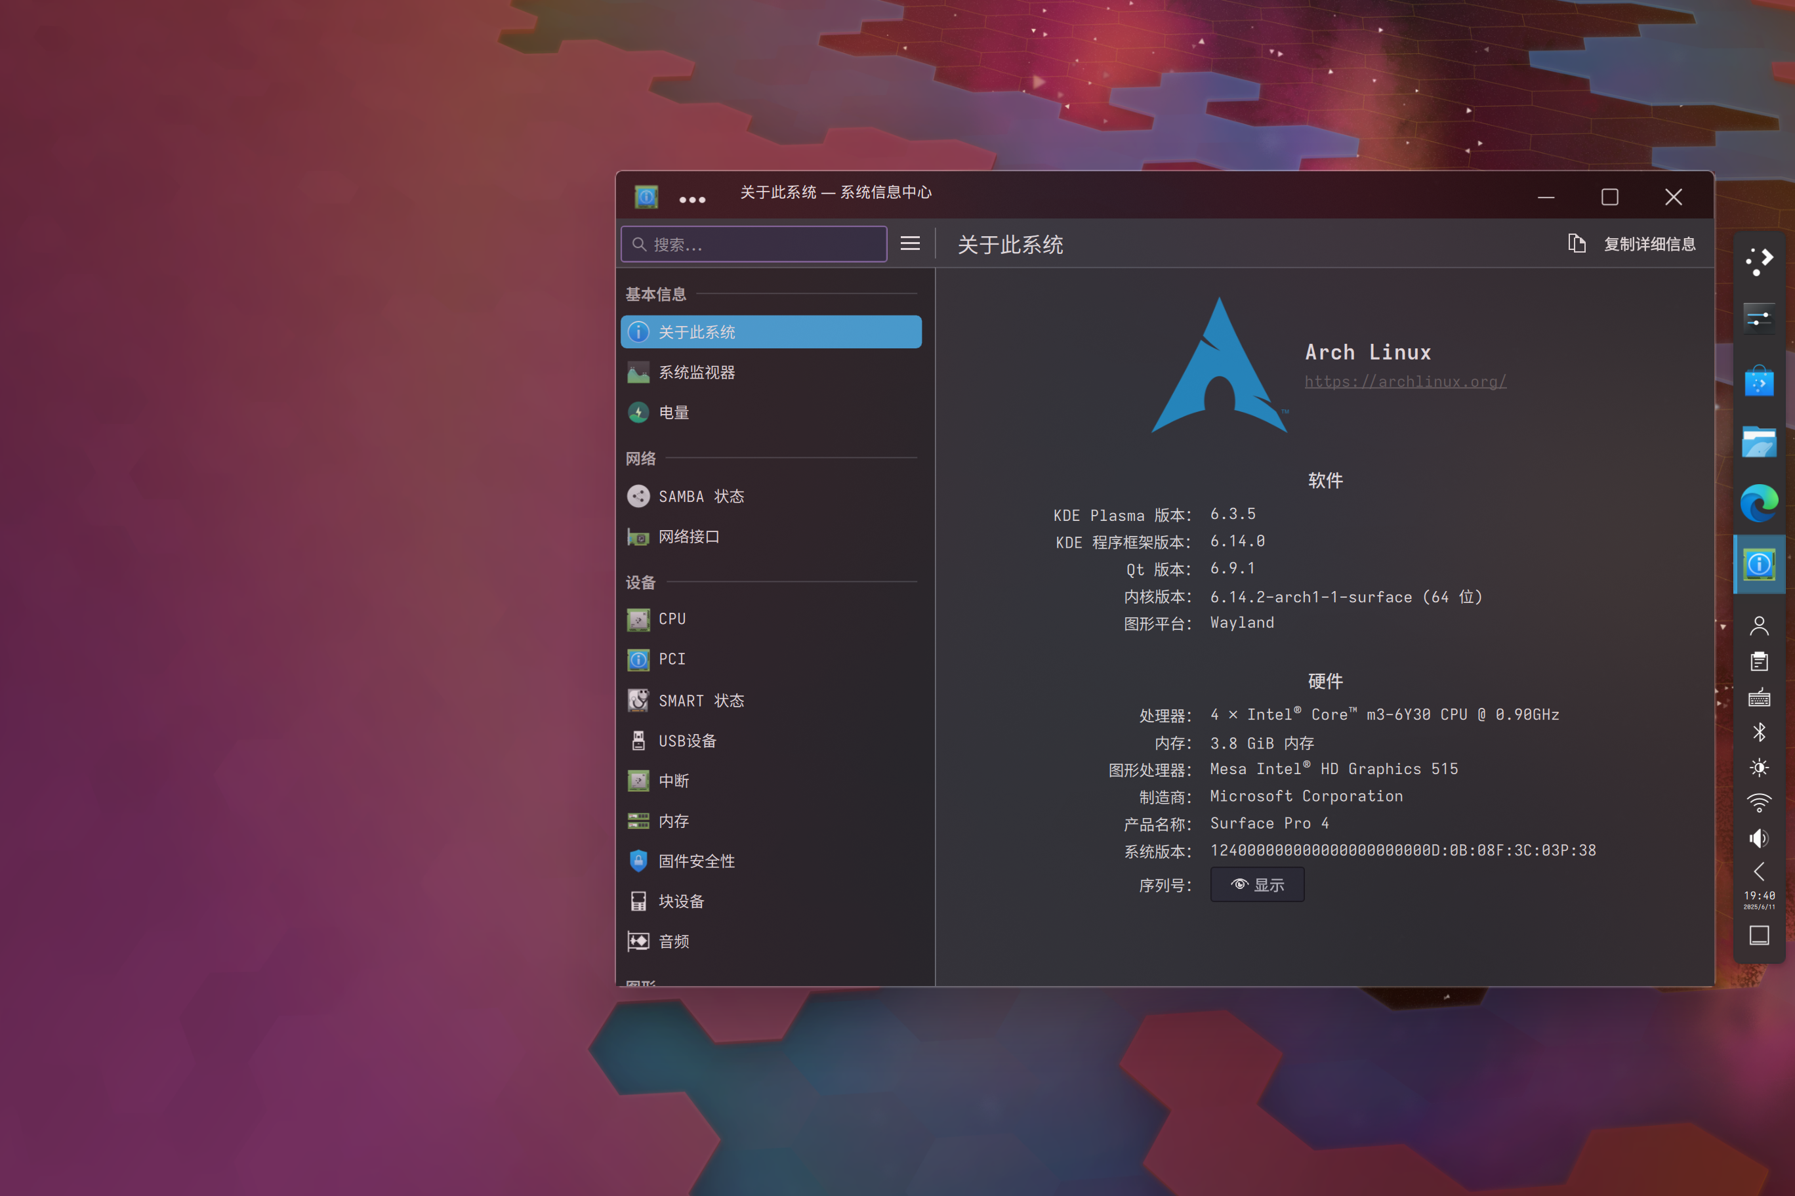Open the 网络接口 page

[x=770, y=537]
